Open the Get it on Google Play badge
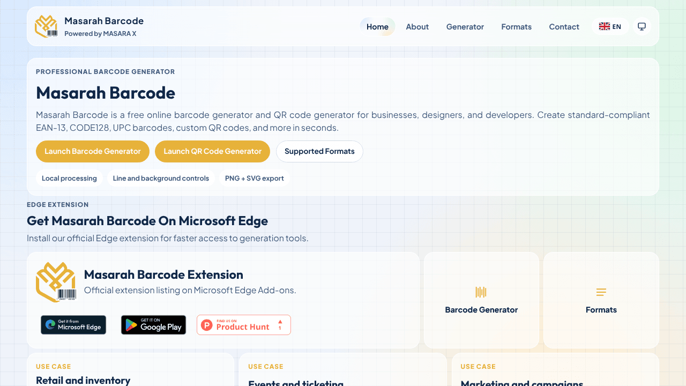 pos(153,325)
